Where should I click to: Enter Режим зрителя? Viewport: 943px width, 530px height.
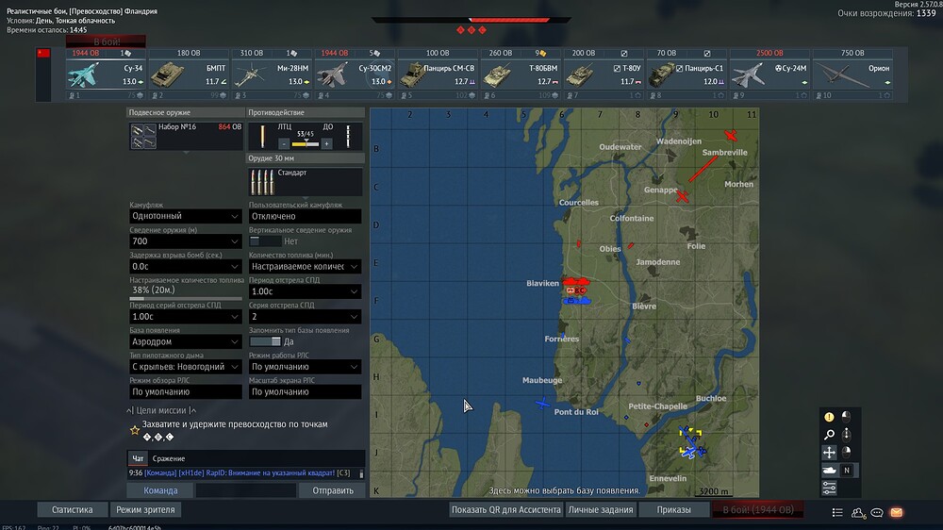click(145, 509)
